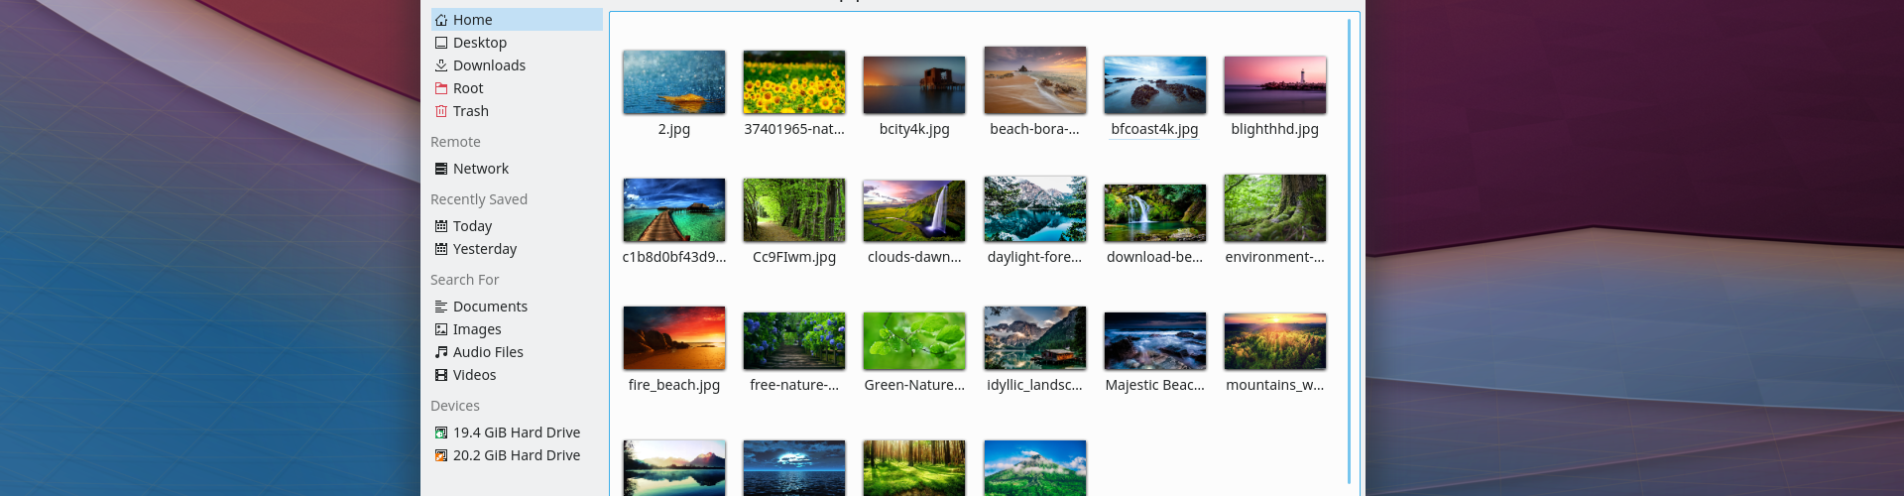
Task: Open the 19.4 GiB Hard Drive
Action: pyautogui.click(x=516, y=433)
